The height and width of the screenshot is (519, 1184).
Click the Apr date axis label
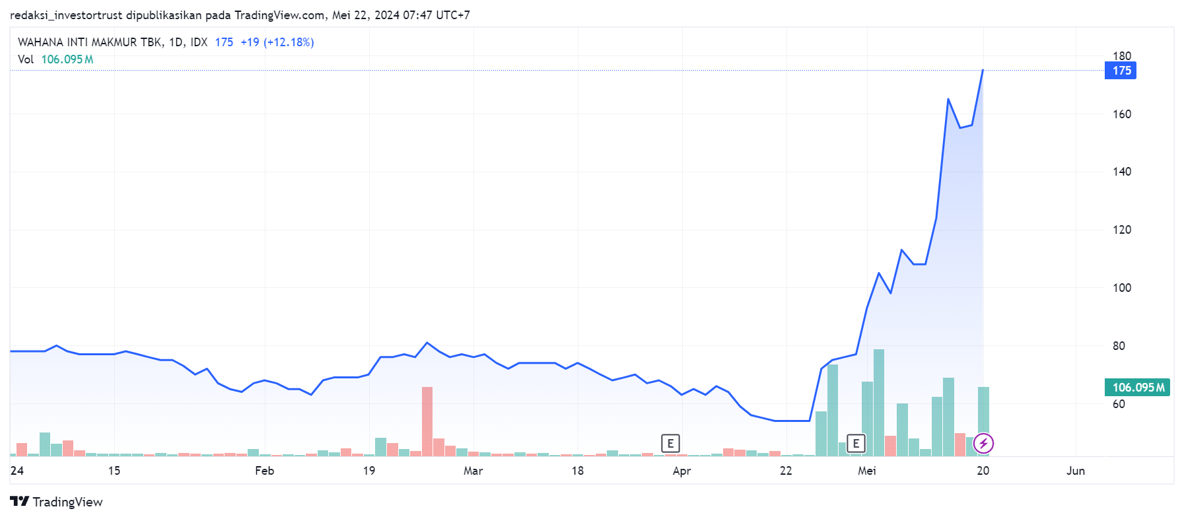click(x=681, y=471)
